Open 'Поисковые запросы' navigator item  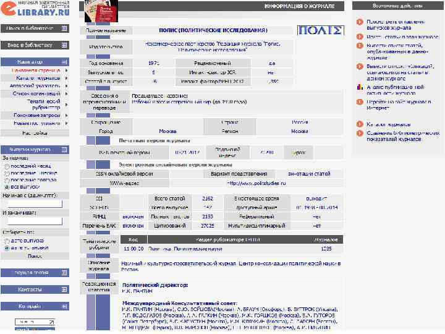tap(37, 115)
